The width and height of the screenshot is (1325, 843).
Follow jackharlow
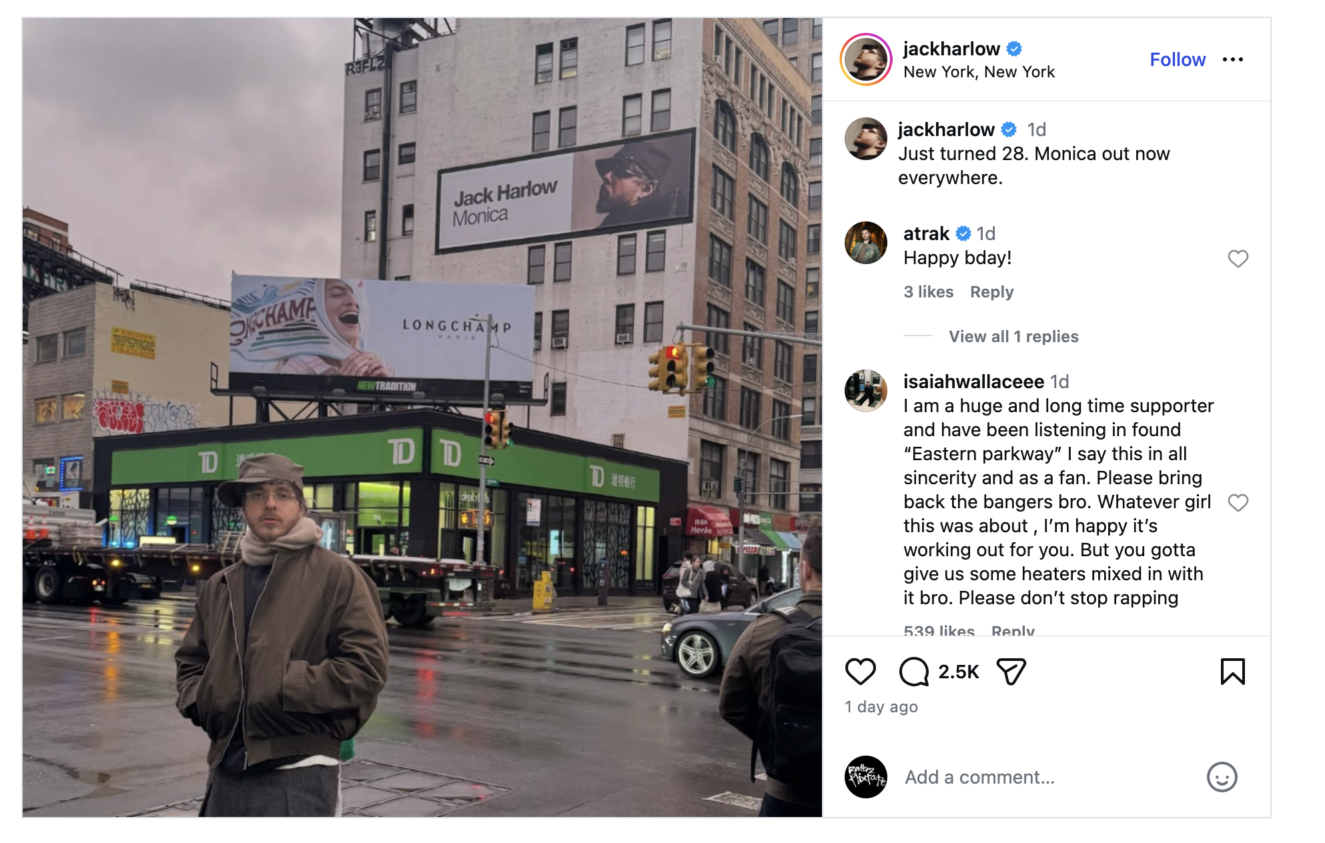pos(1178,59)
